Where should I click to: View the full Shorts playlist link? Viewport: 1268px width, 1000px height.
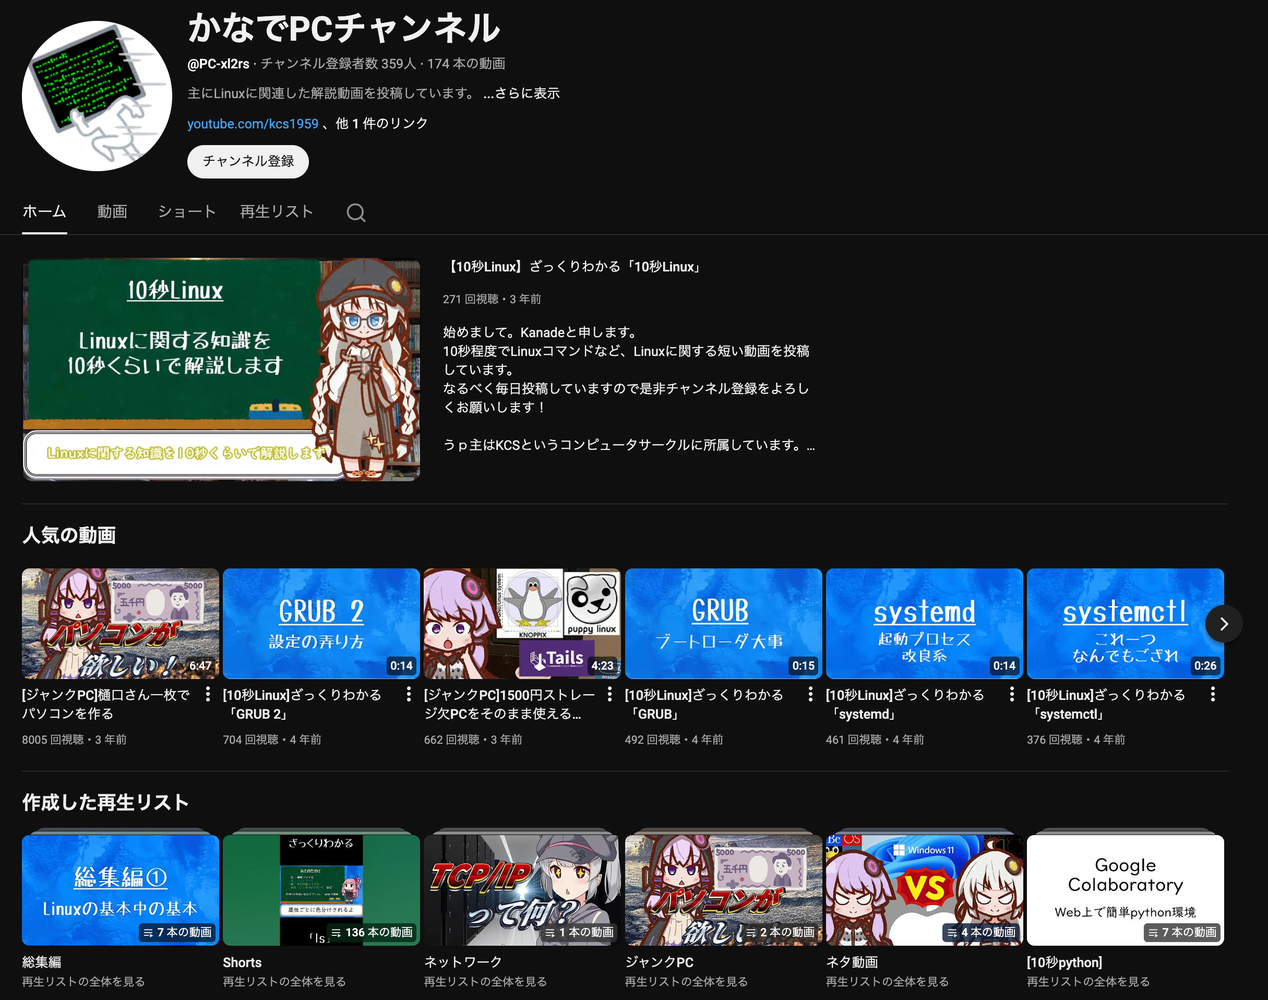coord(284,981)
